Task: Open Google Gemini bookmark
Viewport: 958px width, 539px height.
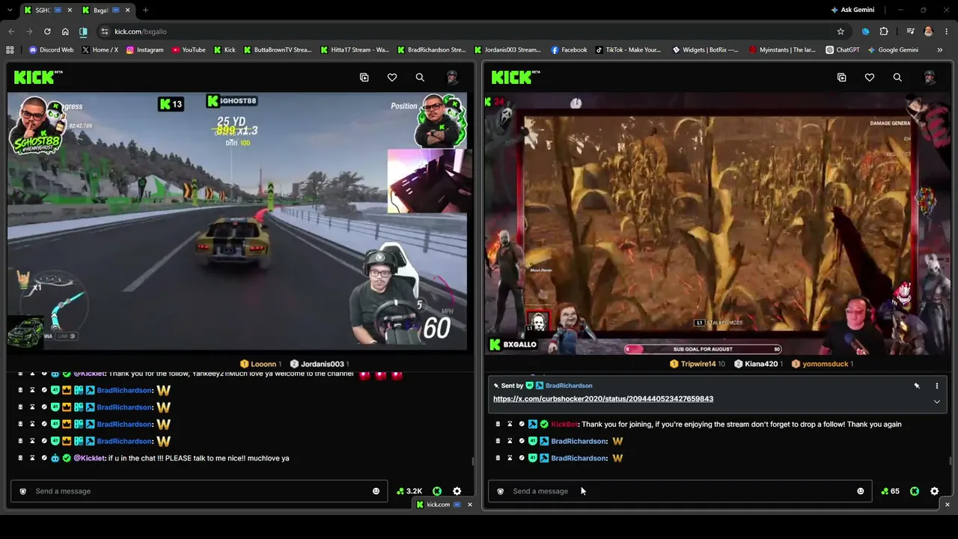Action: [893, 50]
